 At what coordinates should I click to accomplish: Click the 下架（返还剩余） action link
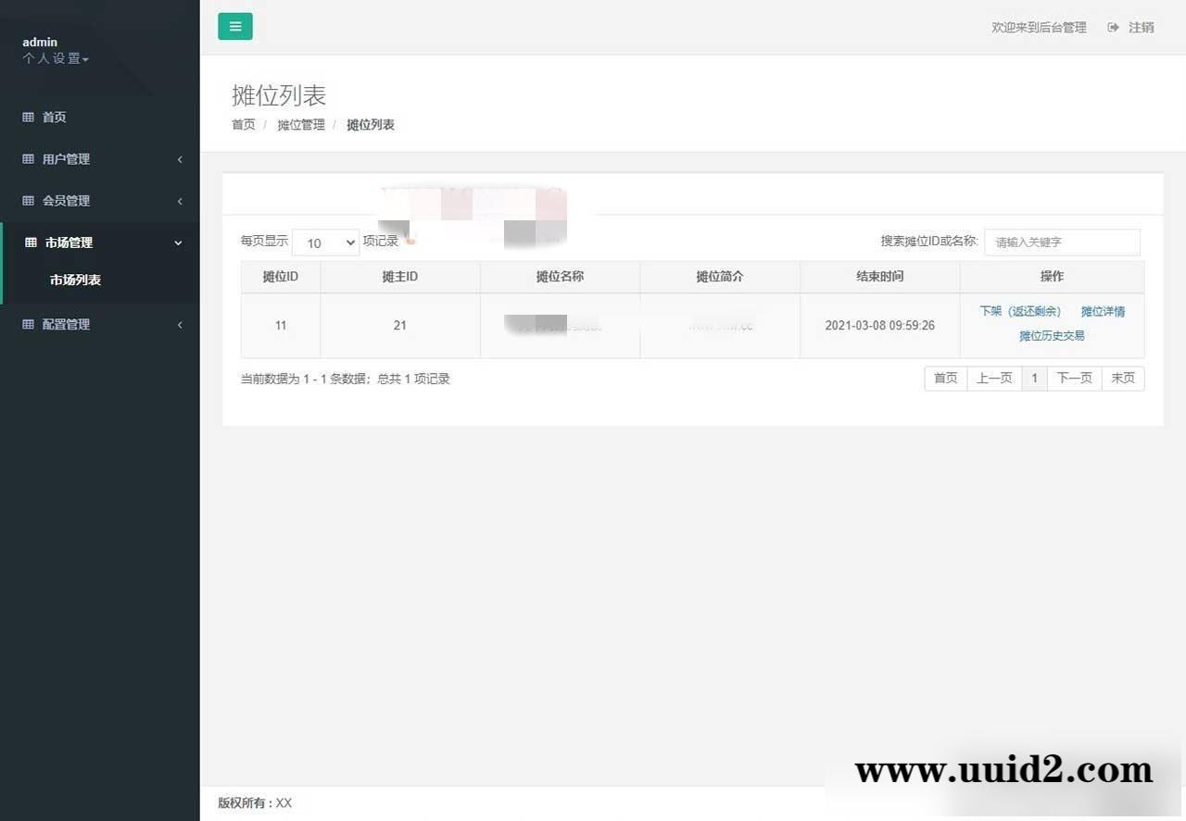click(x=1021, y=311)
